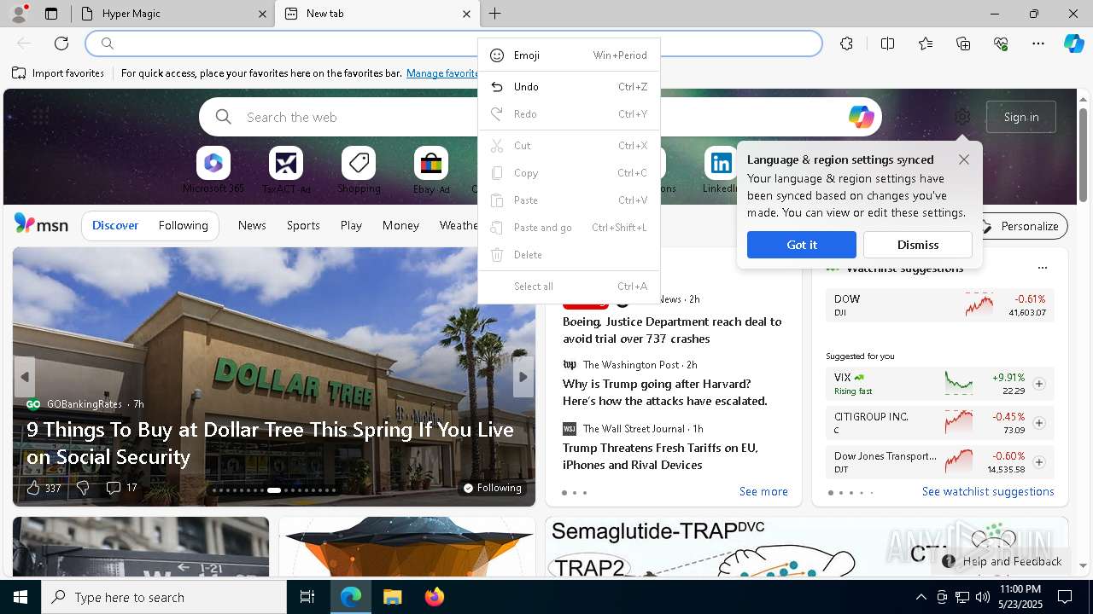Open watchlist card more options
Screen dimensions: 1093x614
[1042, 268]
